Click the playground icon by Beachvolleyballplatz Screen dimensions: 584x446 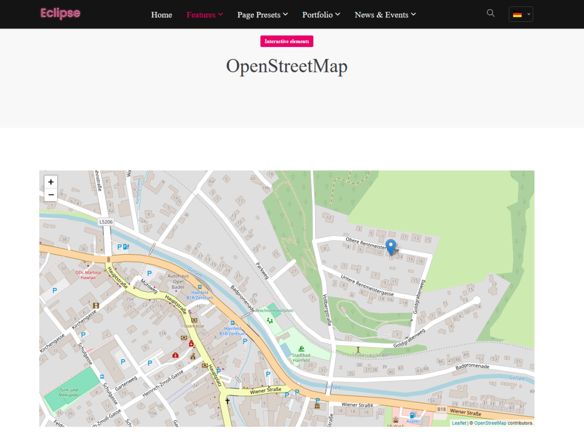point(270,321)
